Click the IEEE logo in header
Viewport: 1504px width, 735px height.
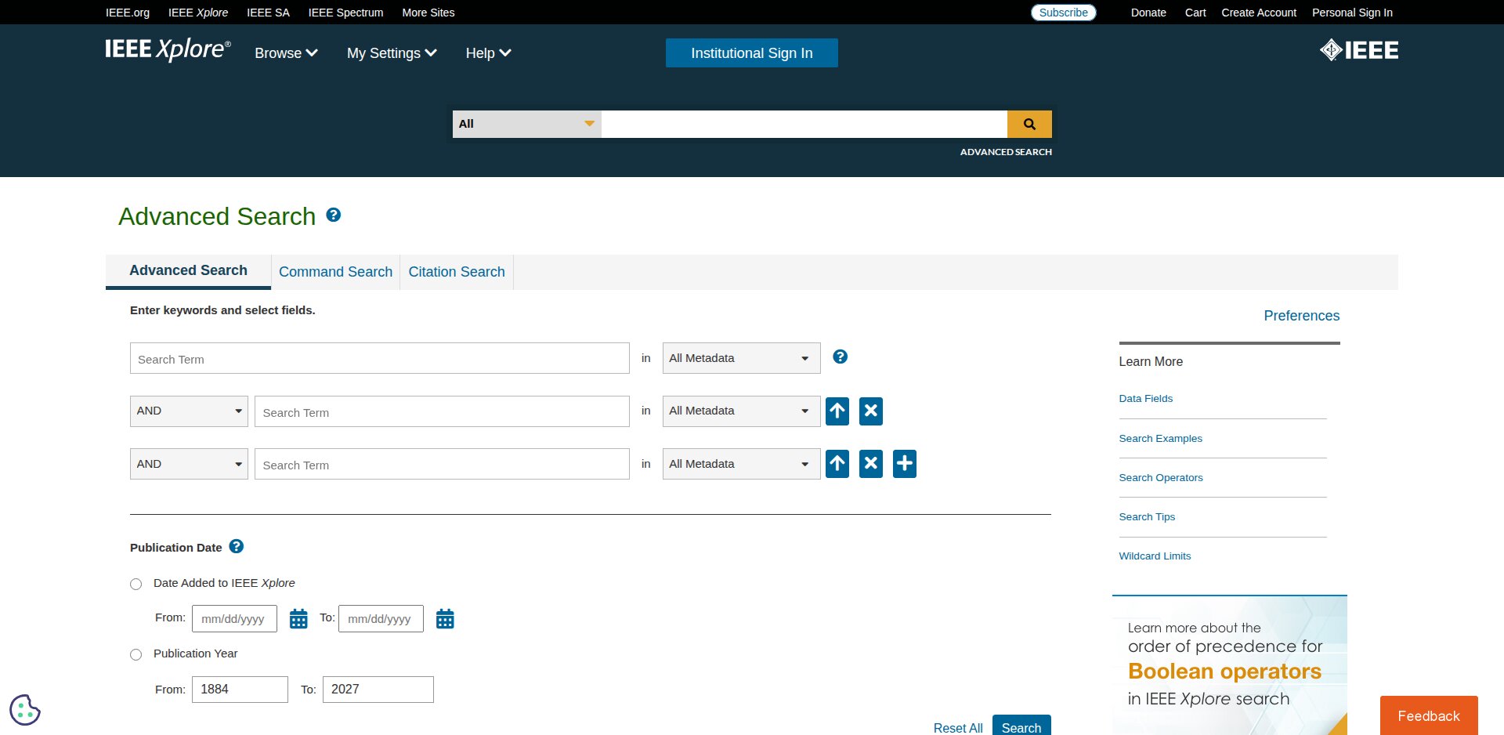click(1359, 50)
